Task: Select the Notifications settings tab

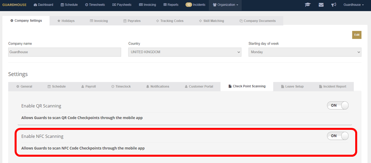Action: [157, 86]
